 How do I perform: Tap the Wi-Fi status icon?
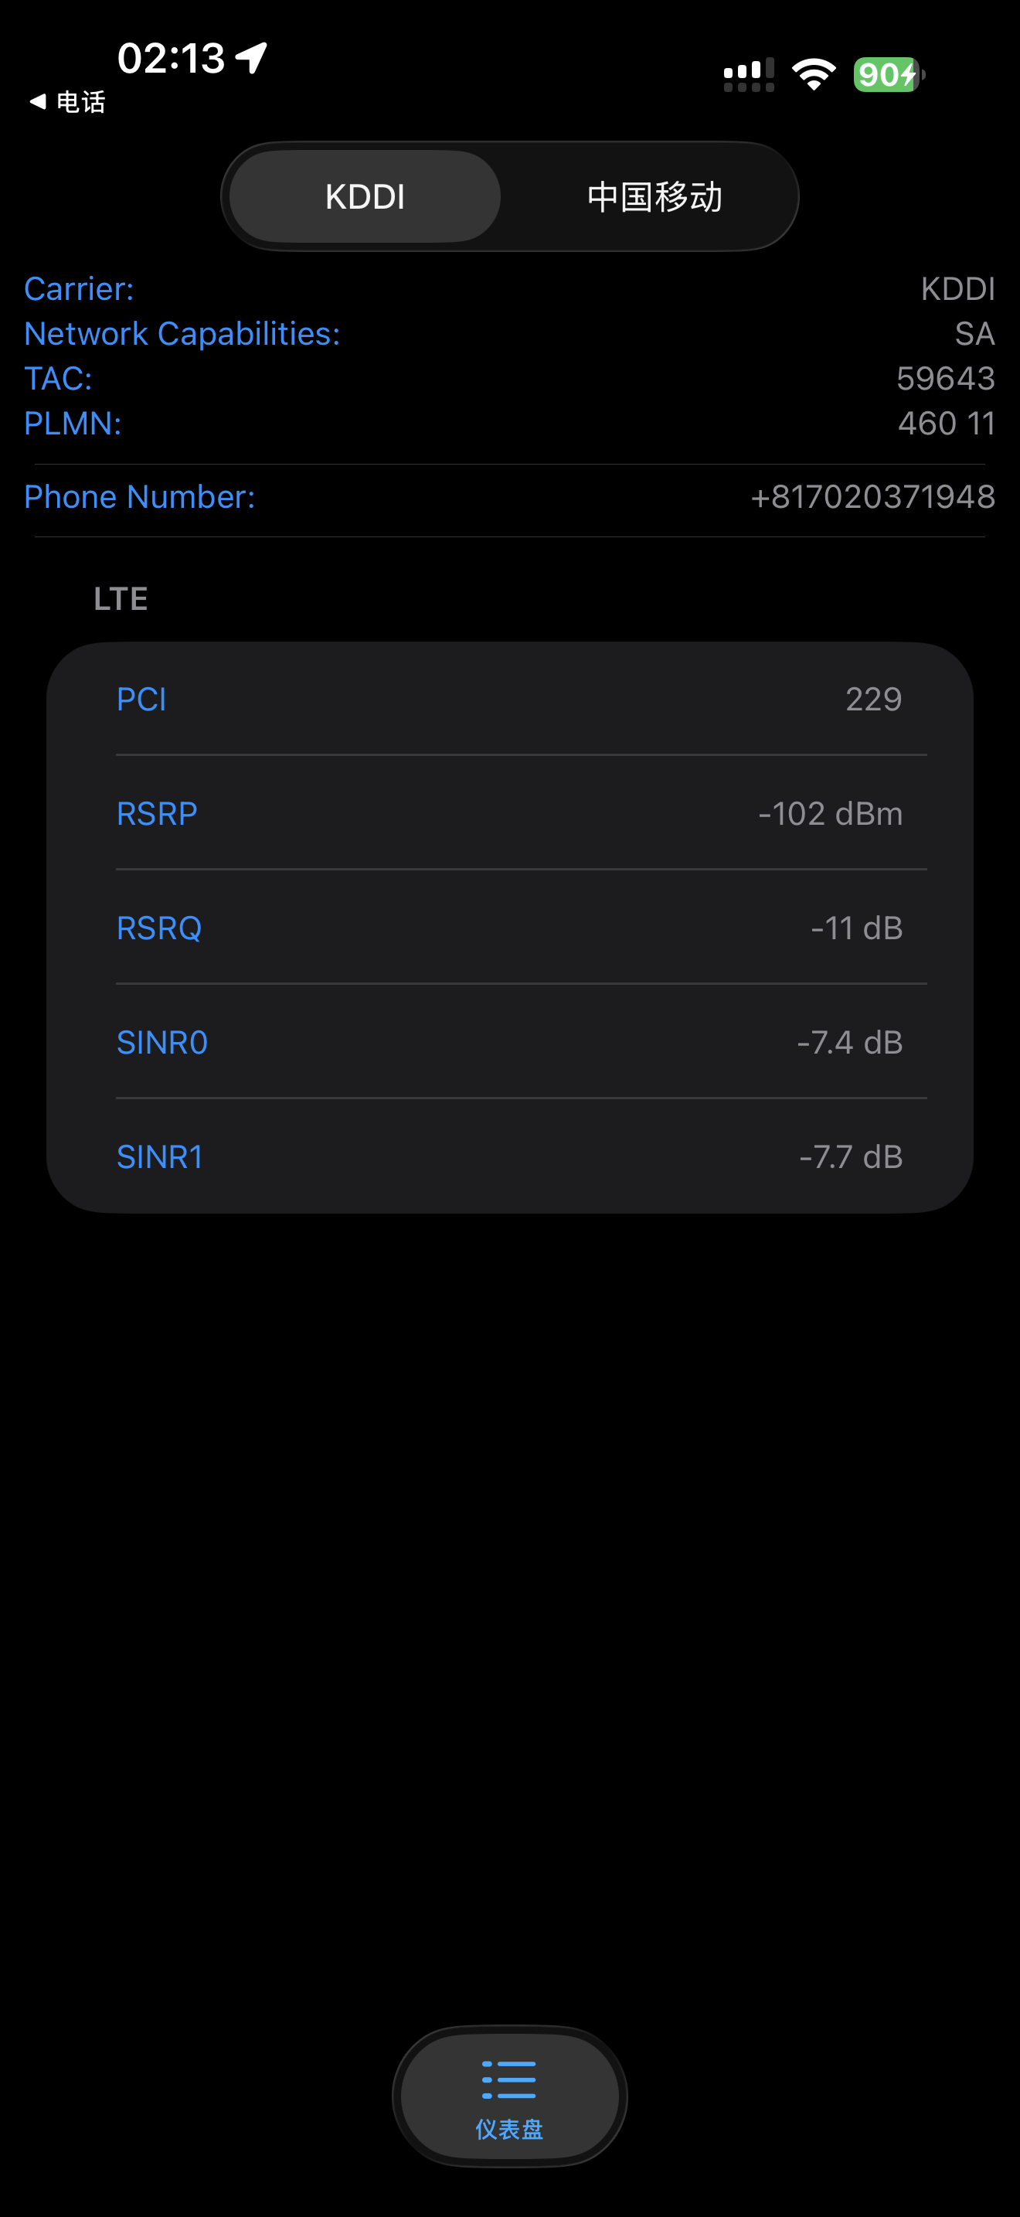[x=813, y=75]
